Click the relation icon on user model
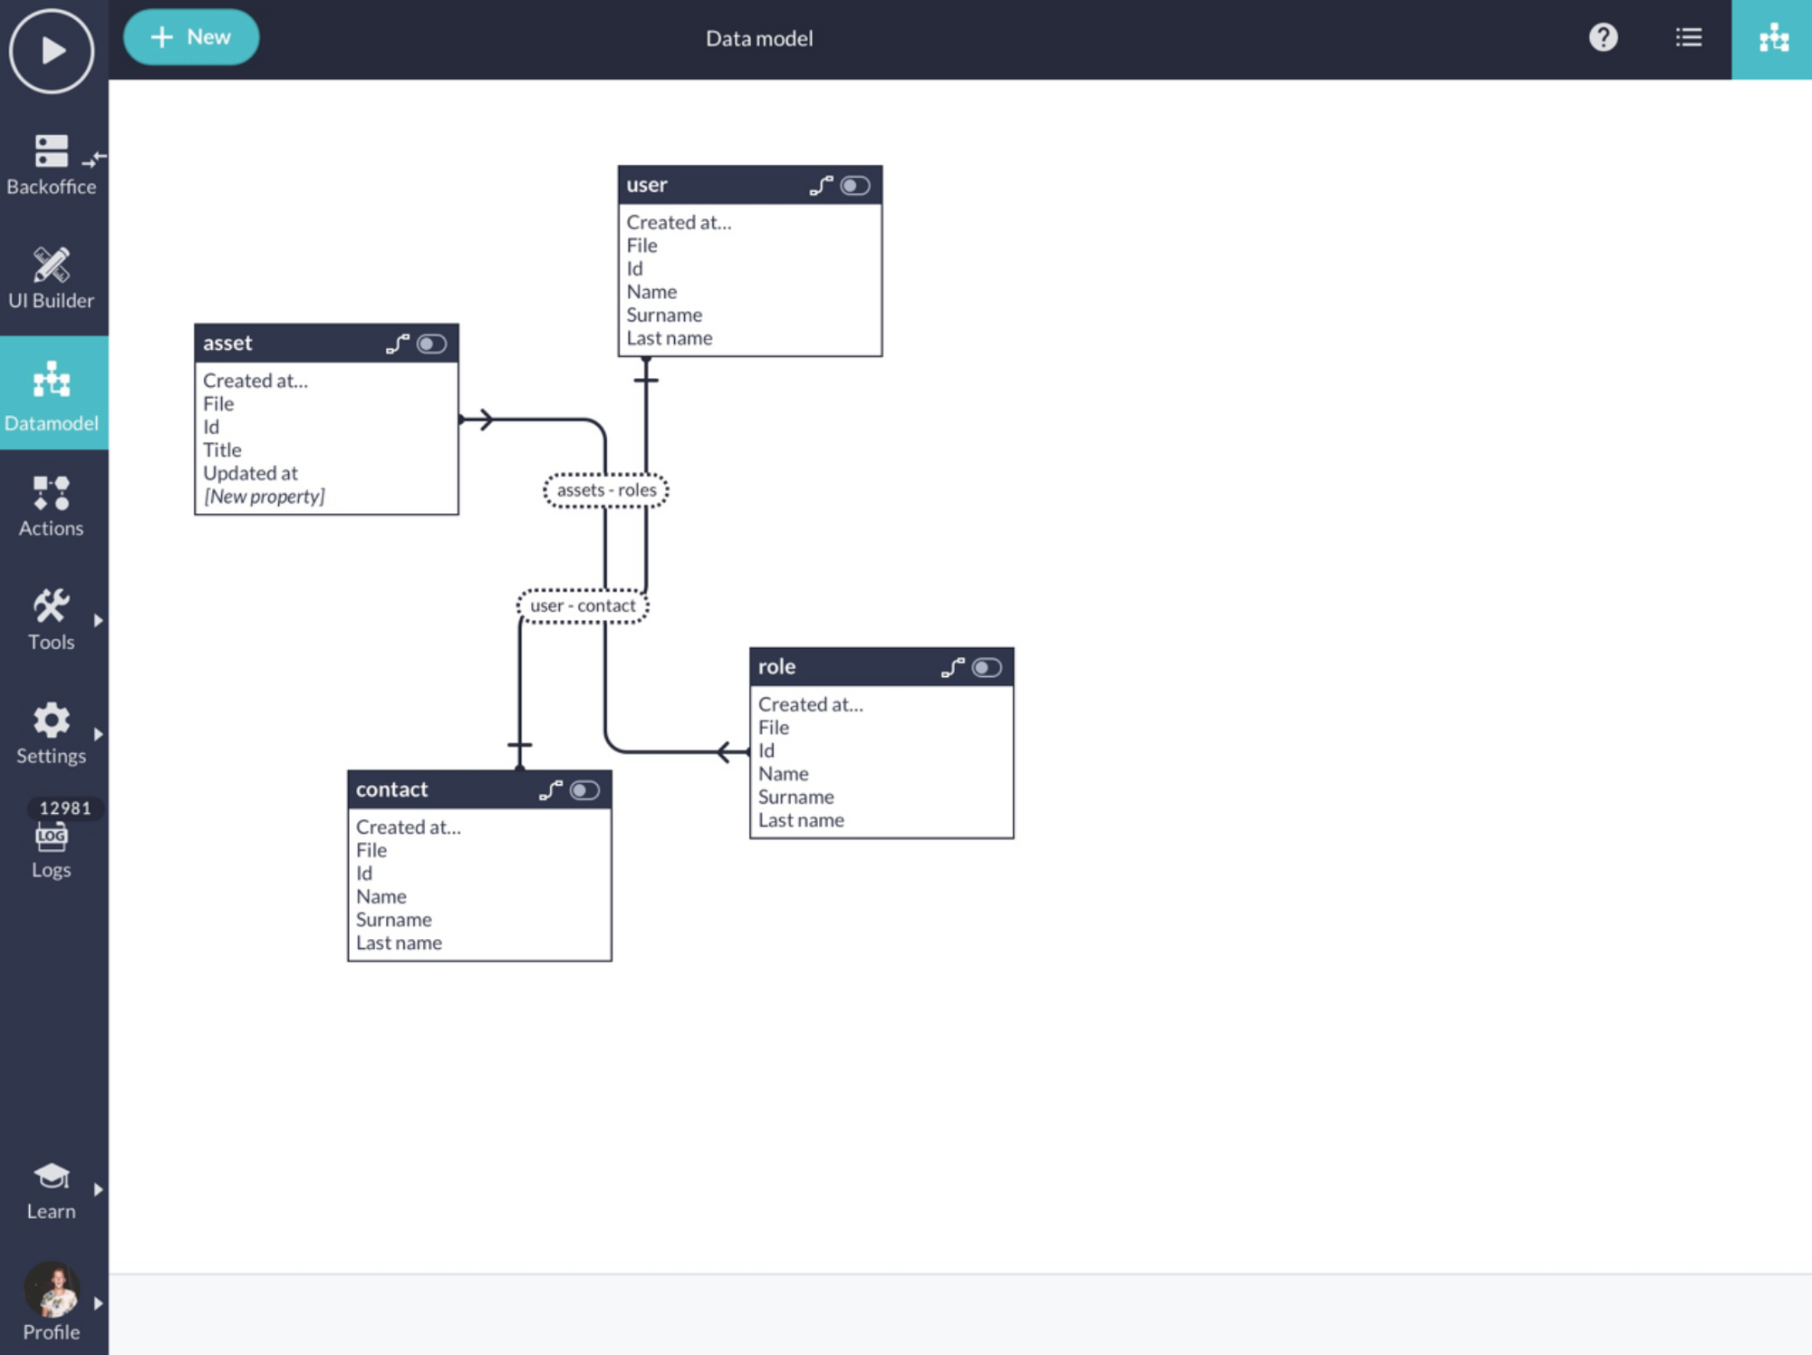1812x1355 pixels. (x=821, y=186)
